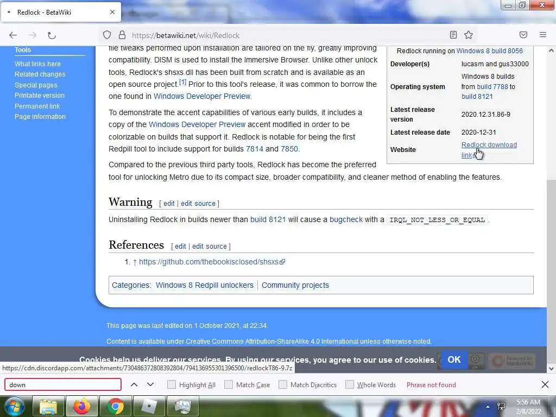
Task: Open build 8121 link in Warning text
Action: (268, 219)
